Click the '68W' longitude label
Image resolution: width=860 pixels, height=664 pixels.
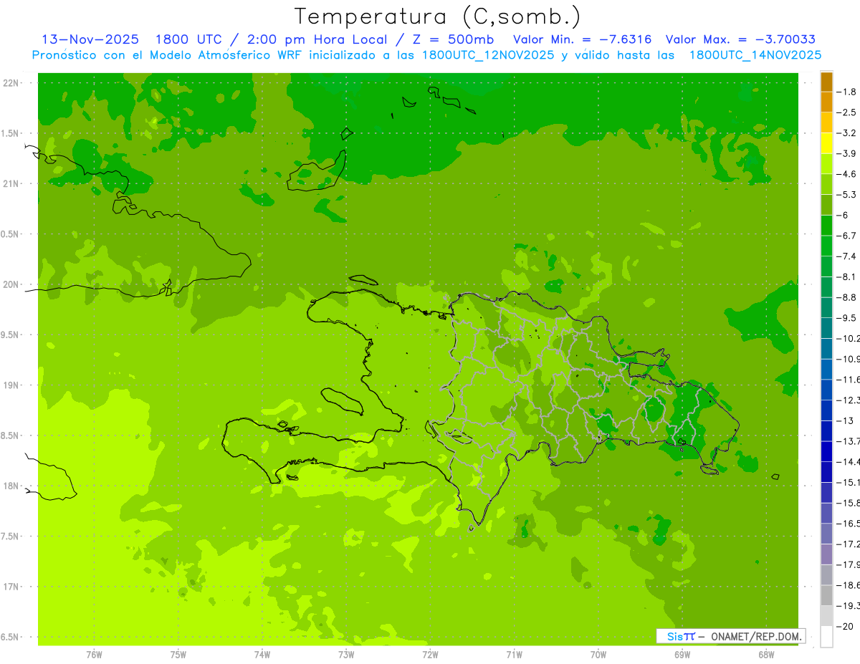click(766, 654)
